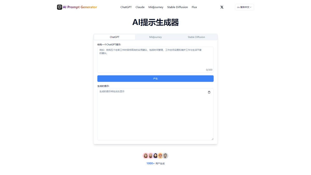Switch to the Midjourney tab

pyautogui.click(x=155, y=37)
